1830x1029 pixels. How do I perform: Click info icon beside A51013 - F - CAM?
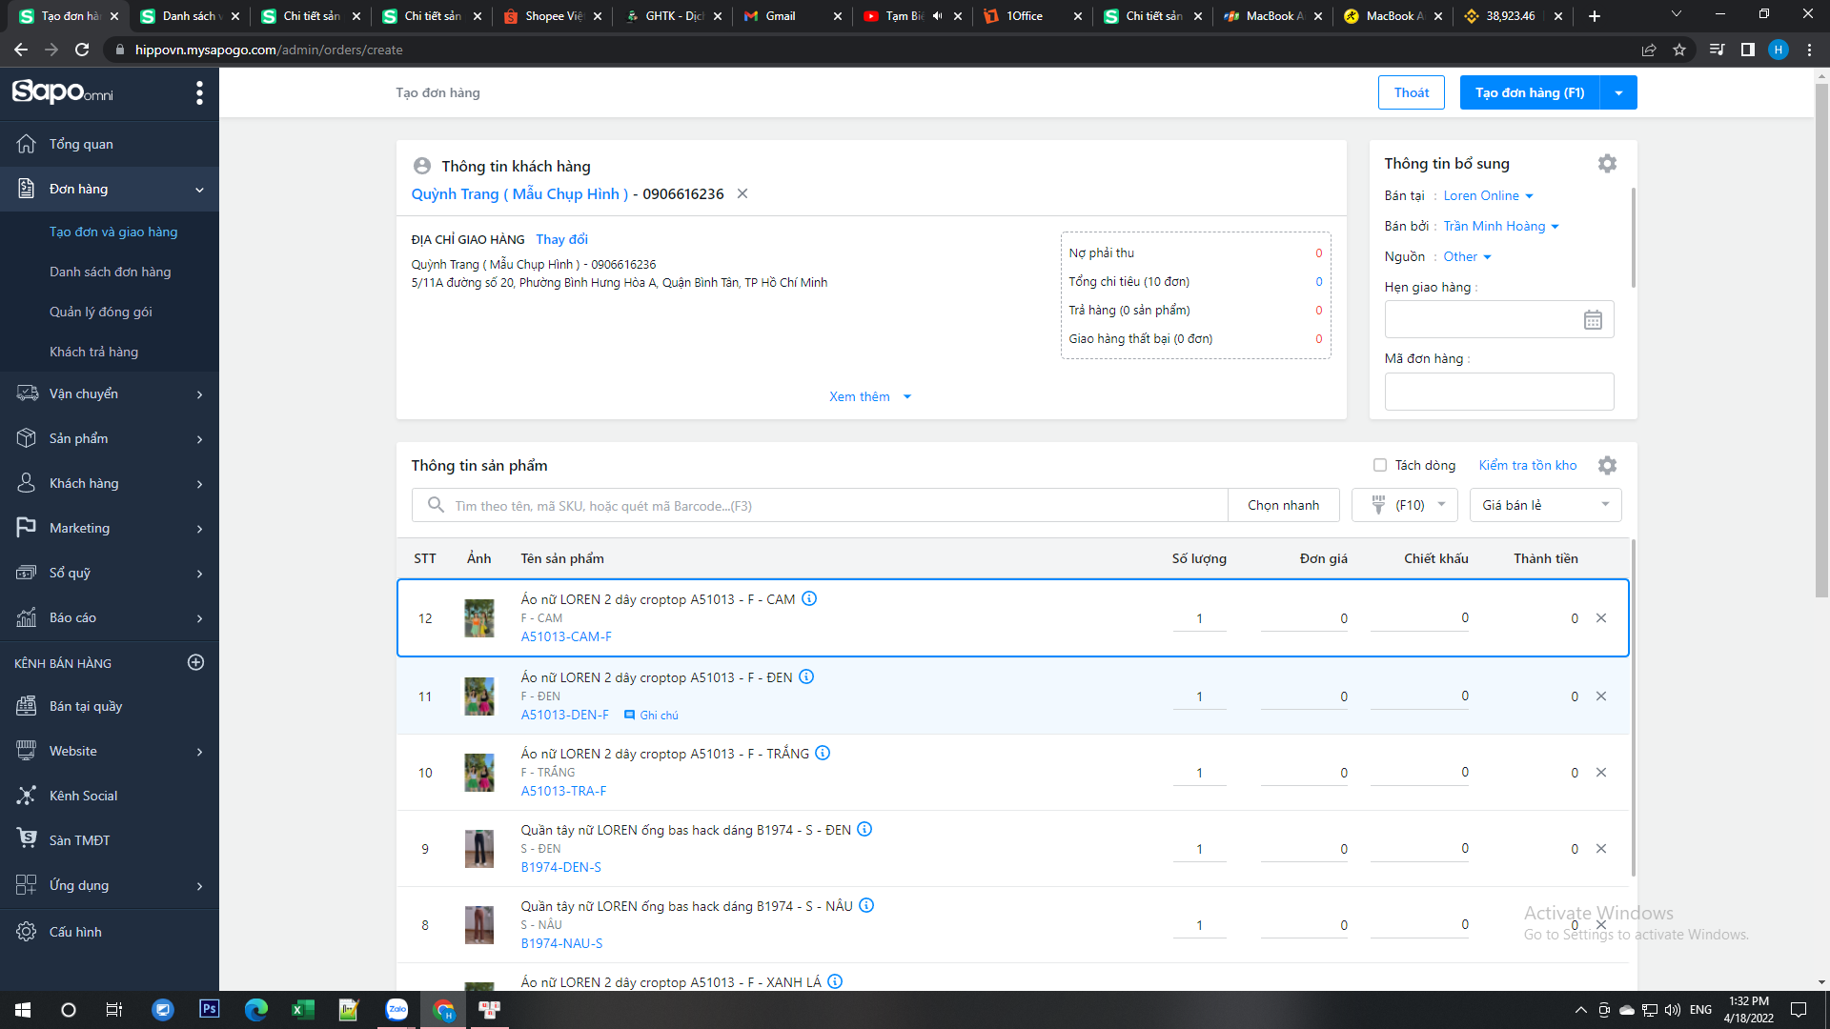tap(809, 599)
